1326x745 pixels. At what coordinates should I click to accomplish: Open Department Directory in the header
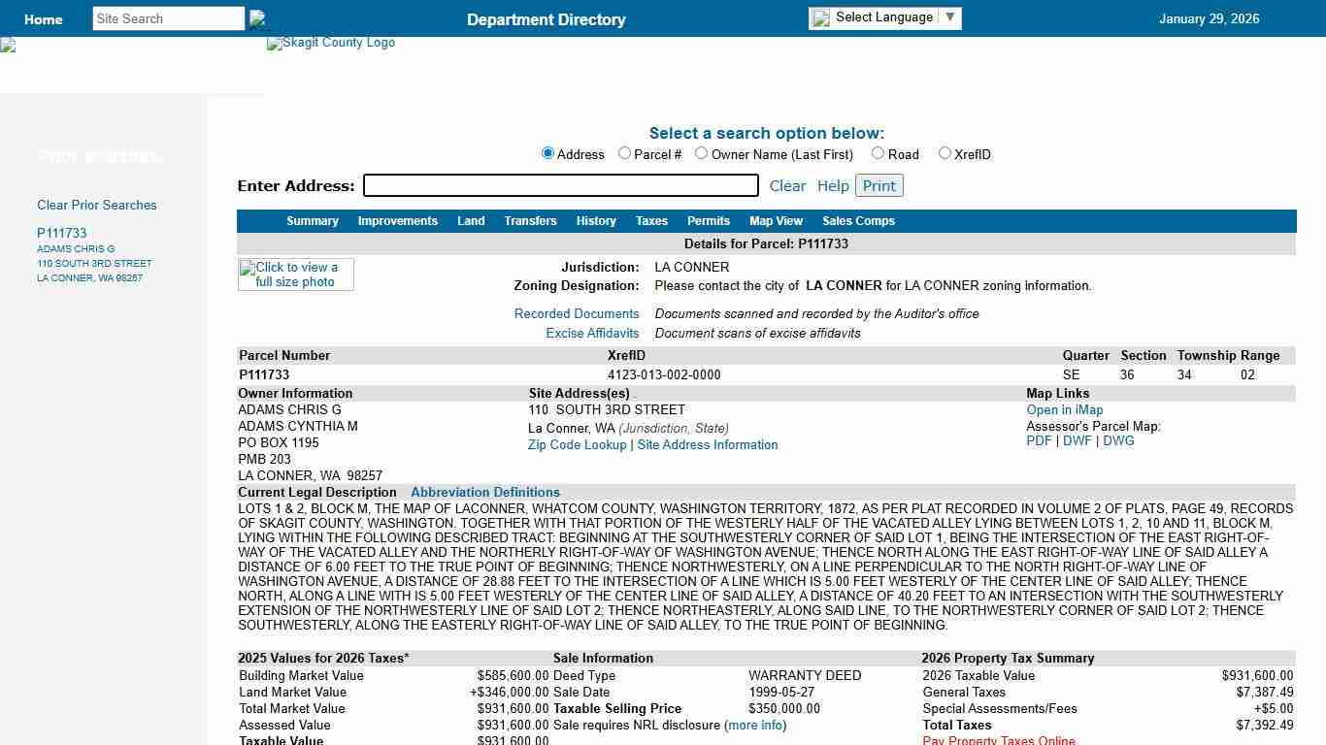click(546, 19)
